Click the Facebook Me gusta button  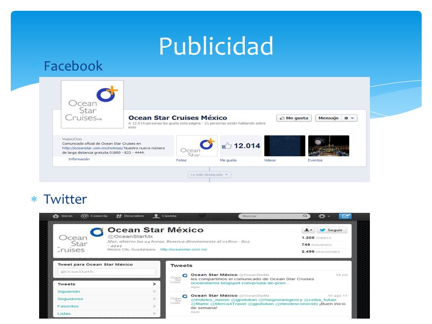(294, 118)
